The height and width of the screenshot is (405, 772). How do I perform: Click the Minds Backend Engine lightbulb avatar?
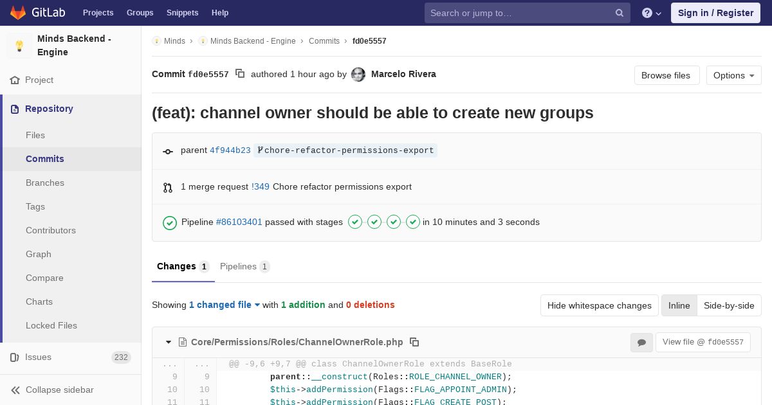[x=19, y=46]
